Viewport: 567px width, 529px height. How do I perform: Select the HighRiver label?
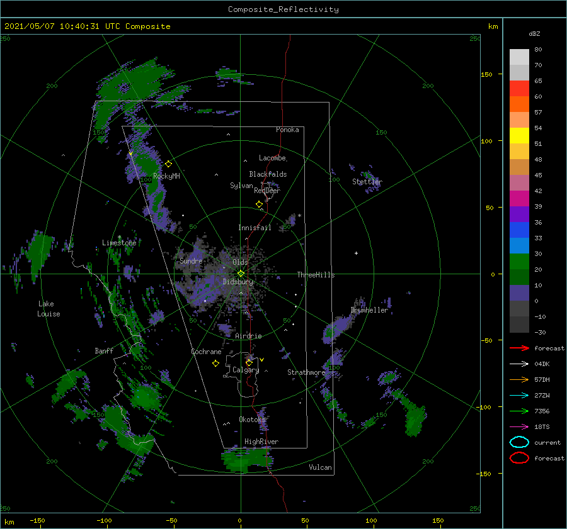(x=261, y=442)
